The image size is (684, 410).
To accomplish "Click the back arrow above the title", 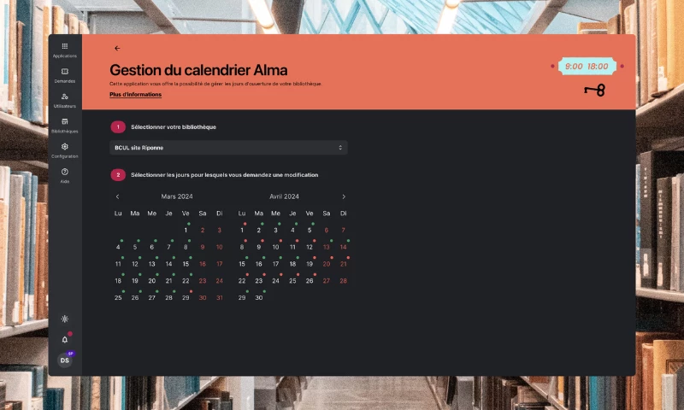I will (117, 49).
